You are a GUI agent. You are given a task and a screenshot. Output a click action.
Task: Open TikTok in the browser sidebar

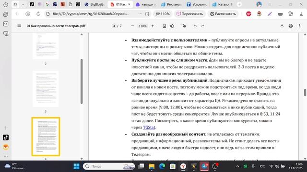[6, 137]
